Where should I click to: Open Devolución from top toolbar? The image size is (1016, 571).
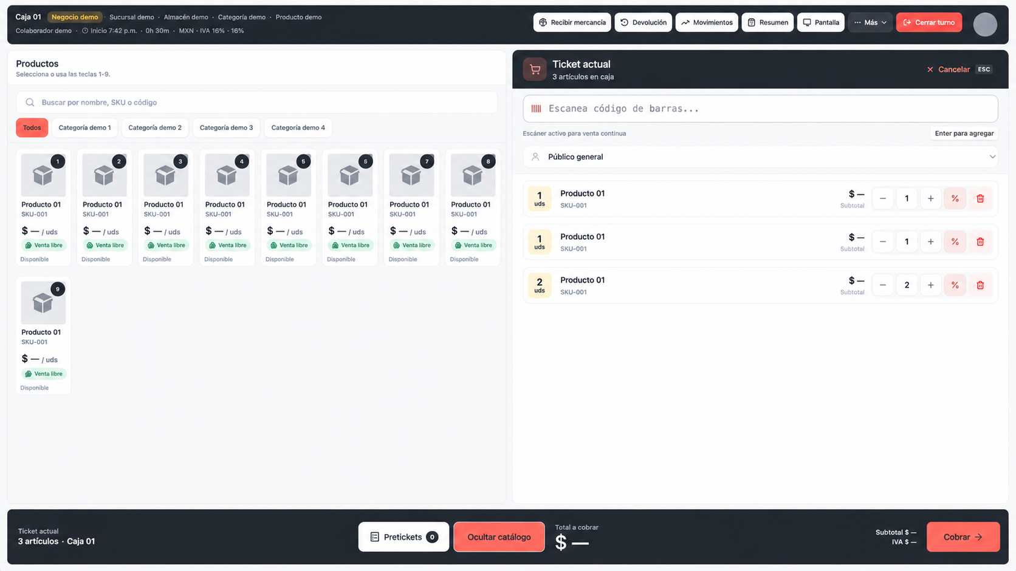(643, 22)
